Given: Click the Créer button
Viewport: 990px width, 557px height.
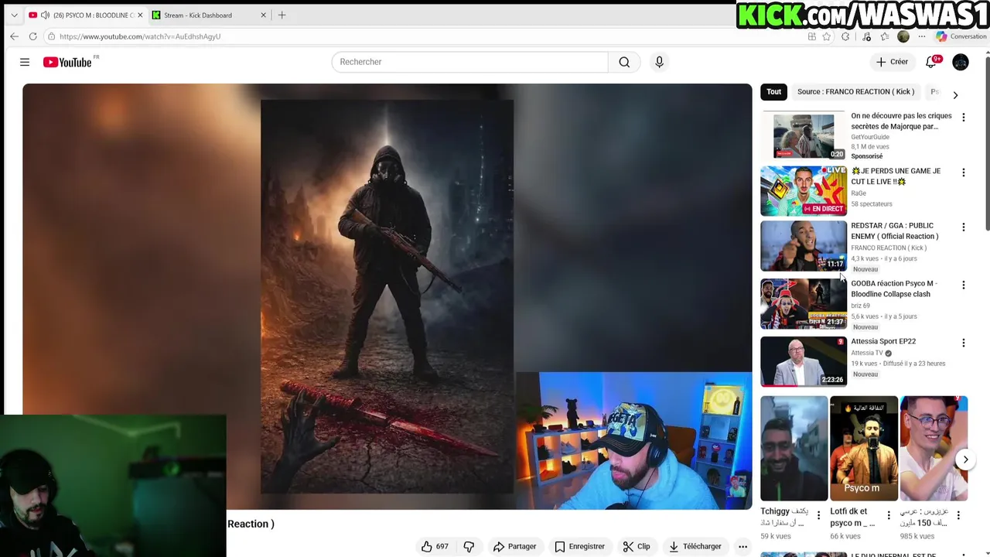Looking at the screenshot, I should [x=892, y=62].
